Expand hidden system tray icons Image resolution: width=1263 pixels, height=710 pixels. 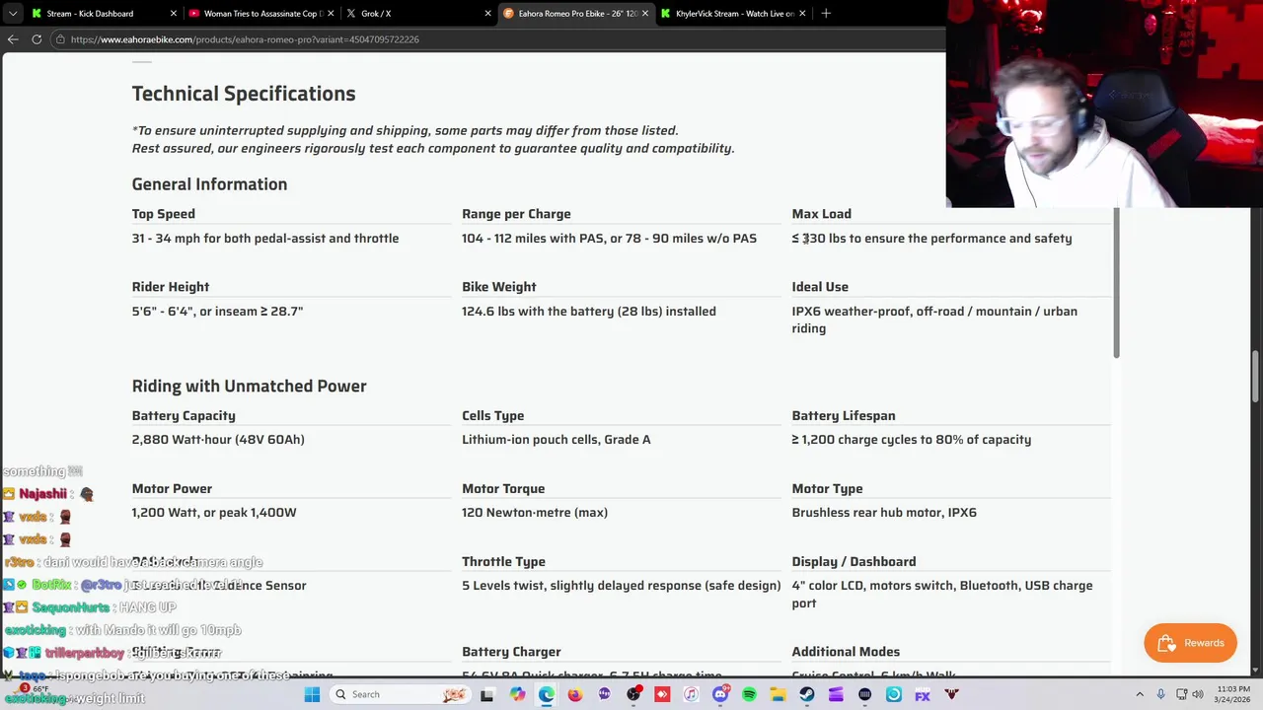[1140, 694]
